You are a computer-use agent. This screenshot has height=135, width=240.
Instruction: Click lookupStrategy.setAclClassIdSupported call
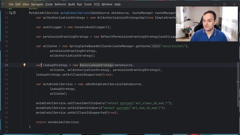(74, 75)
